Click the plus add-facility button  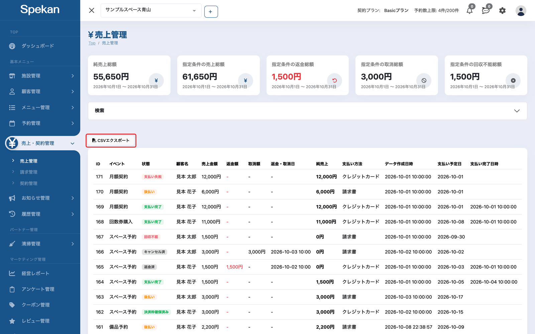click(211, 12)
